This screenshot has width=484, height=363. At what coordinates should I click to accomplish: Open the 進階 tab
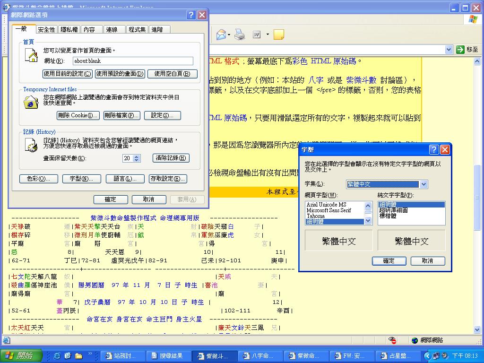click(157, 29)
